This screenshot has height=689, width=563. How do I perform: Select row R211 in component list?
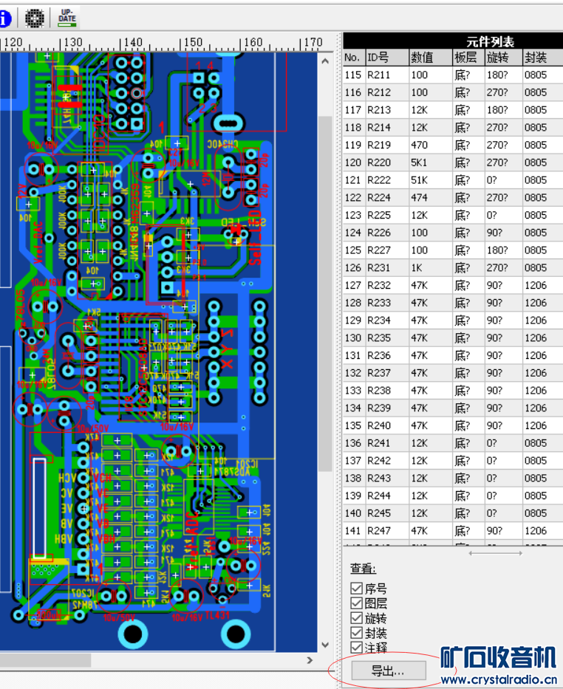click(x=453, y=75)
